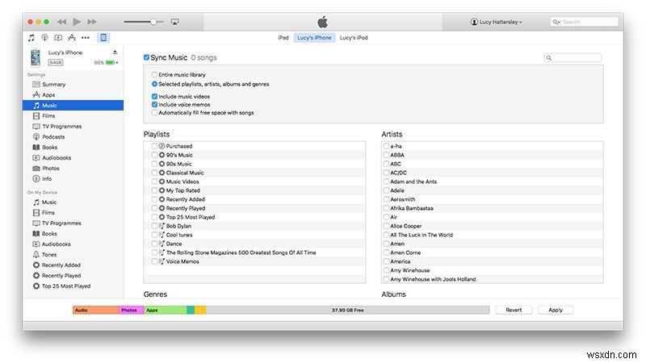Click the Revert button
This screenshot has height=363, width=646.
[x=514, y=310]
